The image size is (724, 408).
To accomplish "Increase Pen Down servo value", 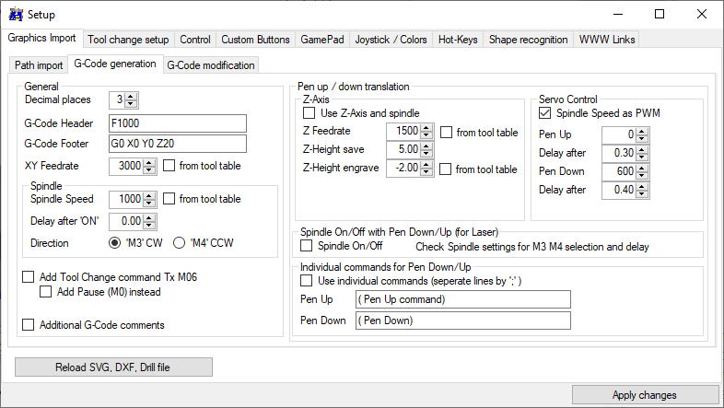I will tap(642, 168).
